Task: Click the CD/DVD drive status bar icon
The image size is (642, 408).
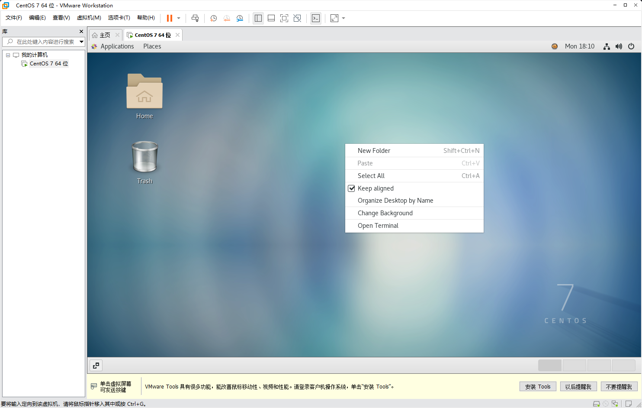Action: click(x=606, y=404)
